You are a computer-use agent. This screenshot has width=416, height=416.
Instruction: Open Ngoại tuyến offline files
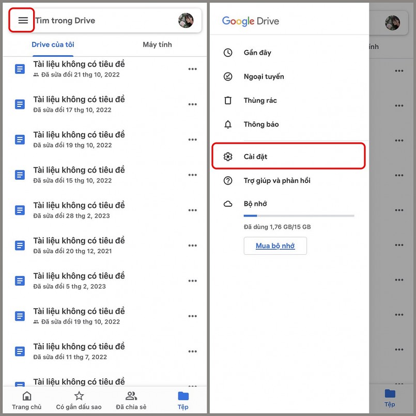click(264, 76)
